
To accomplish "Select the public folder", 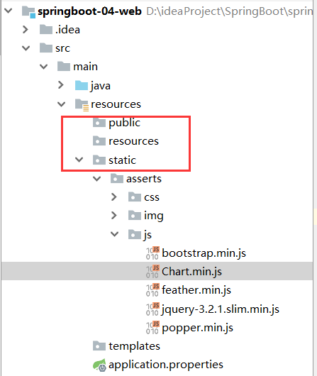I will 124,123.
